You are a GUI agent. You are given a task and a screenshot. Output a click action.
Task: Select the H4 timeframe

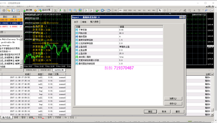pyautogui.click(x=139, y=10)
